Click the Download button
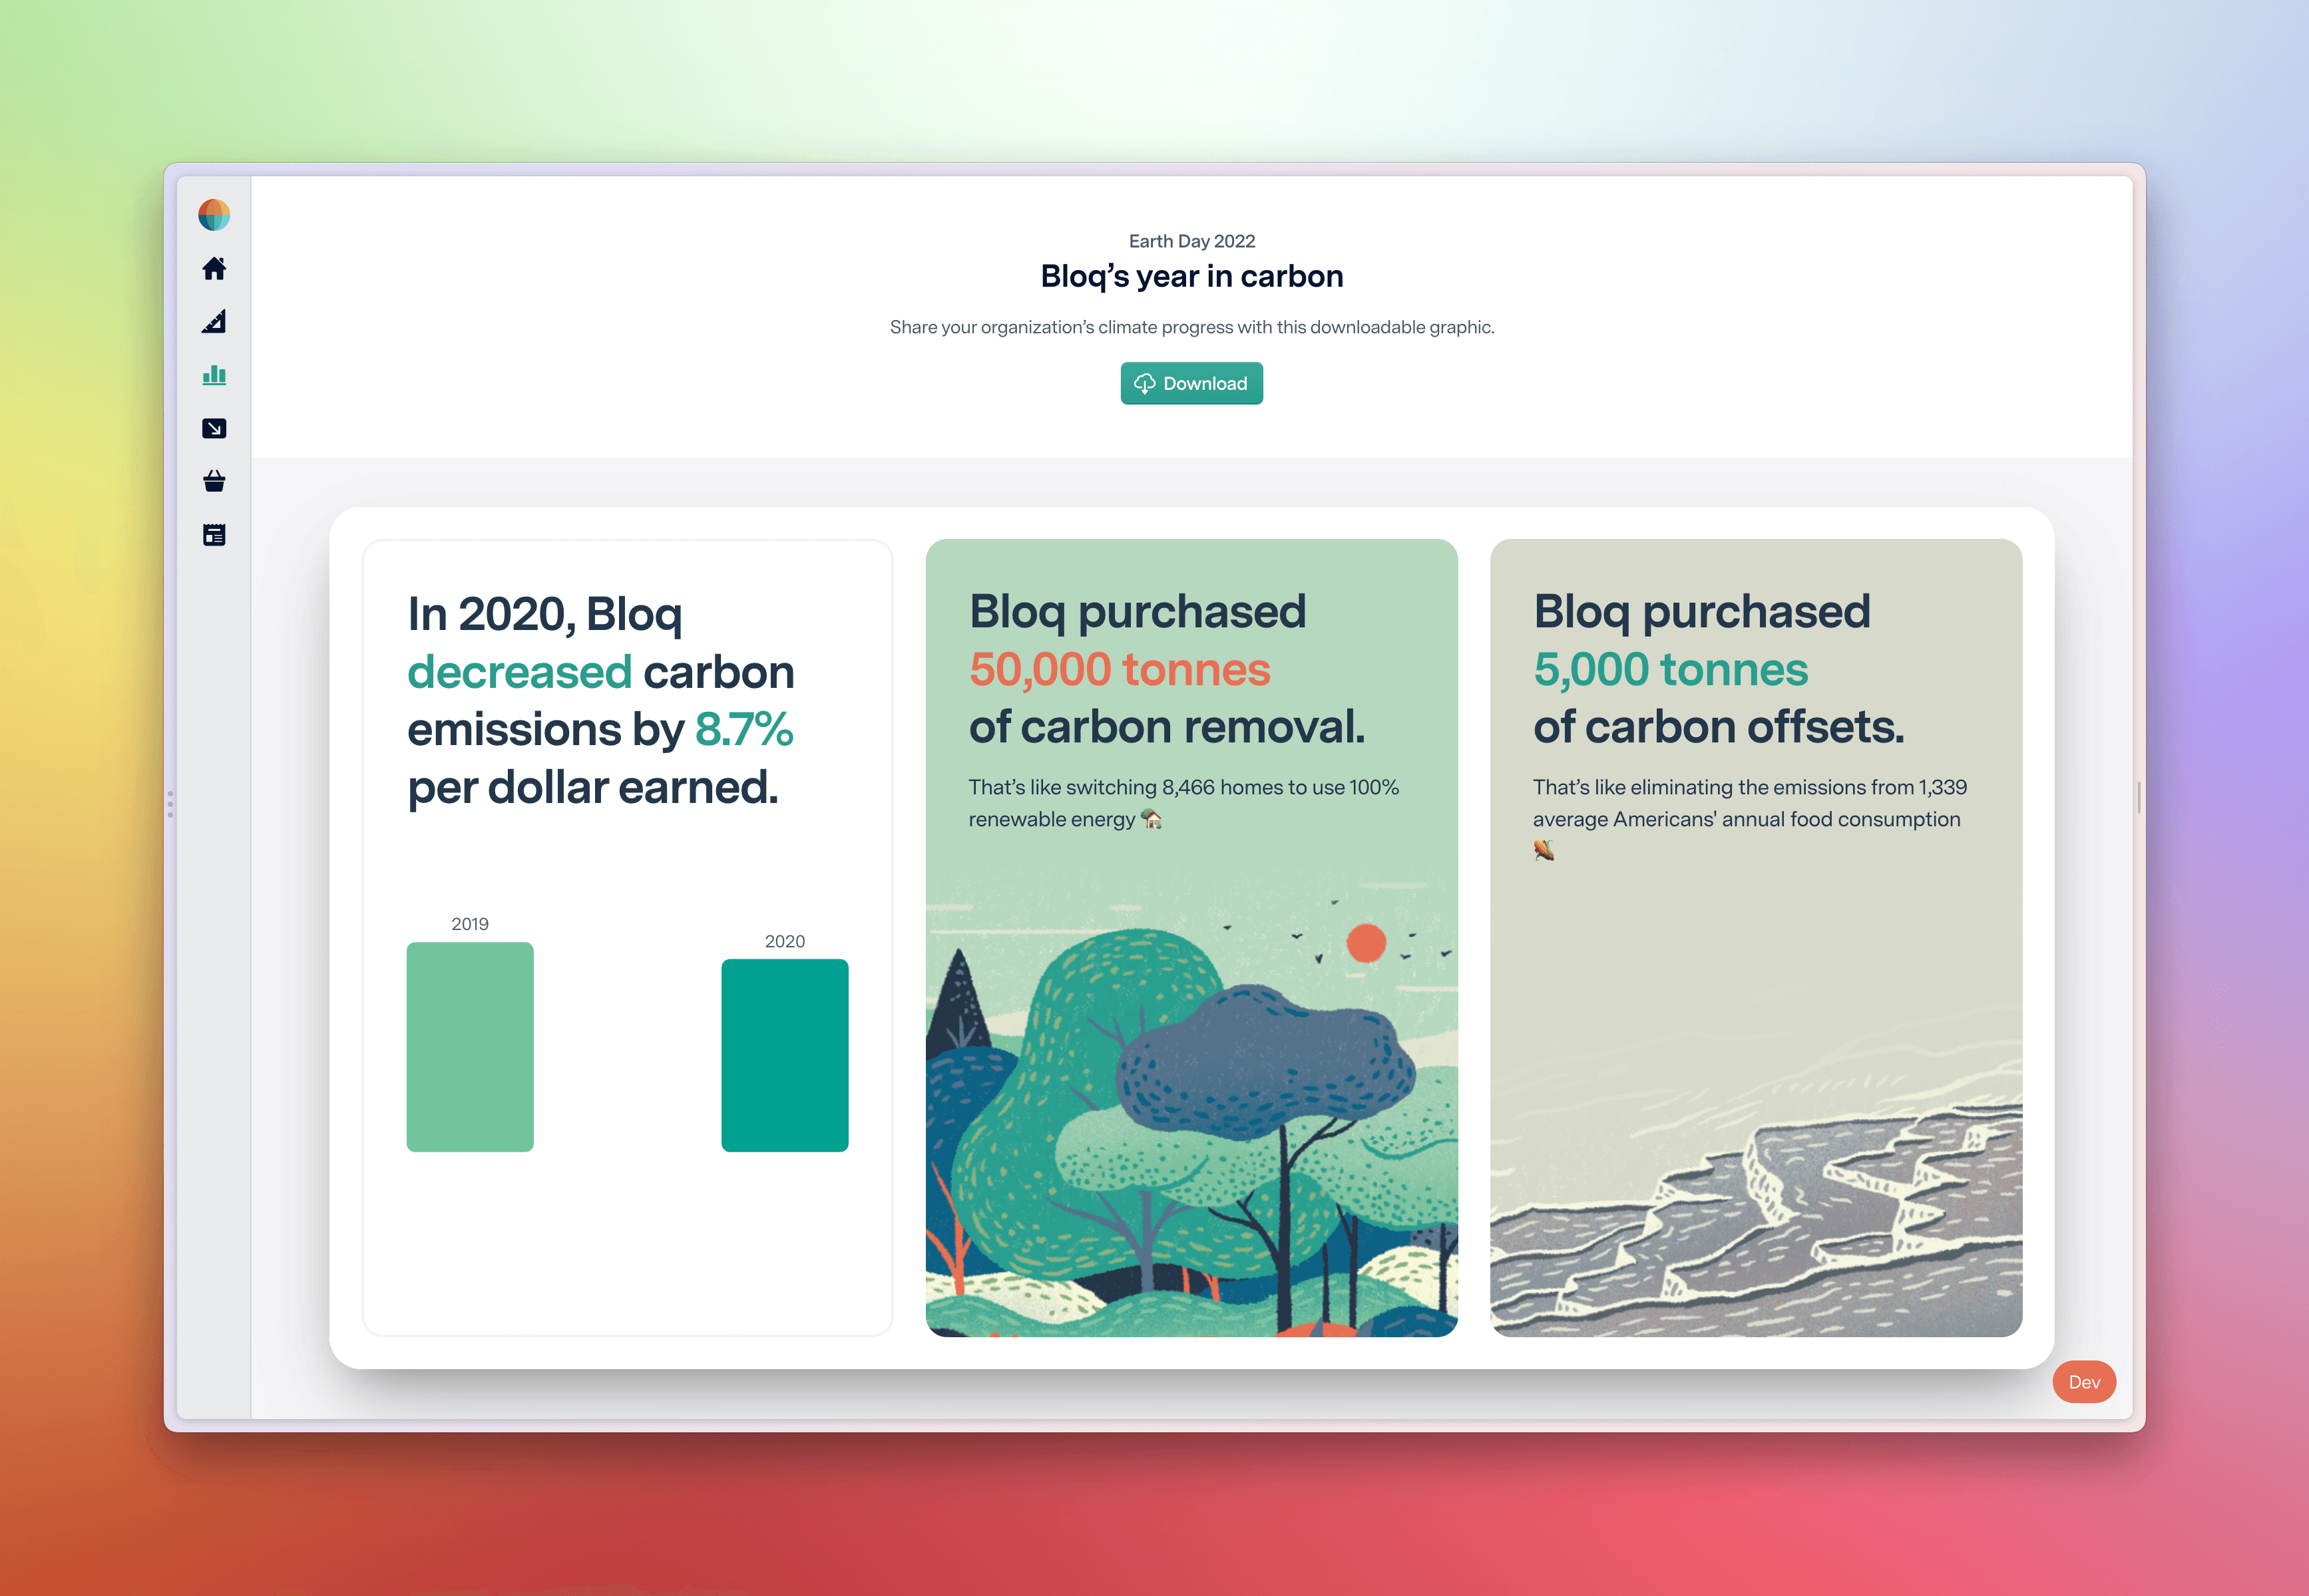The image size is (2309, 1596). 1193,384
